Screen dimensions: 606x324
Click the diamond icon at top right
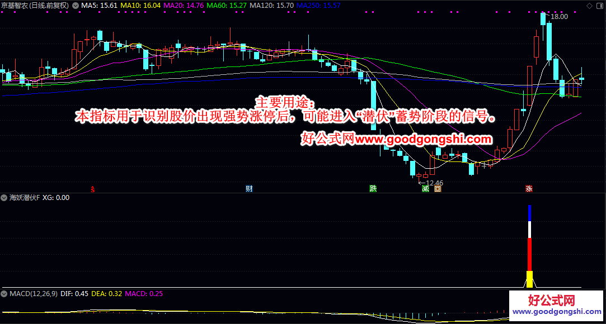tap(589, 6)
